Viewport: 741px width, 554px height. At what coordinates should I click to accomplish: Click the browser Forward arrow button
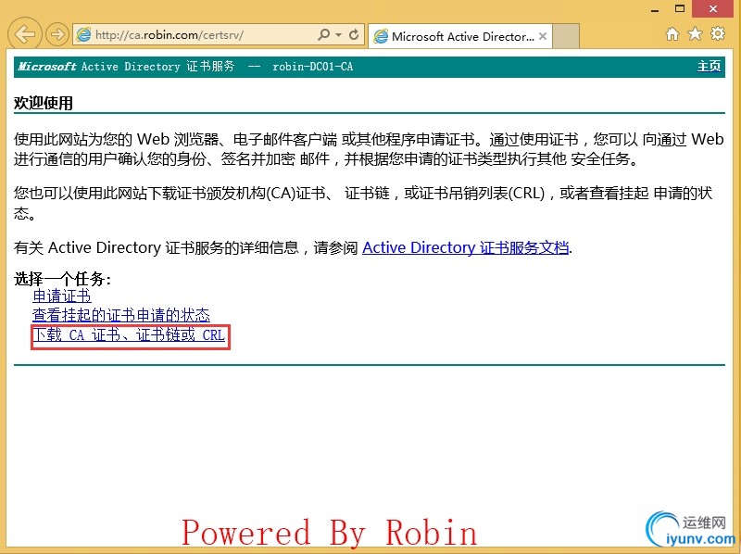57,34
